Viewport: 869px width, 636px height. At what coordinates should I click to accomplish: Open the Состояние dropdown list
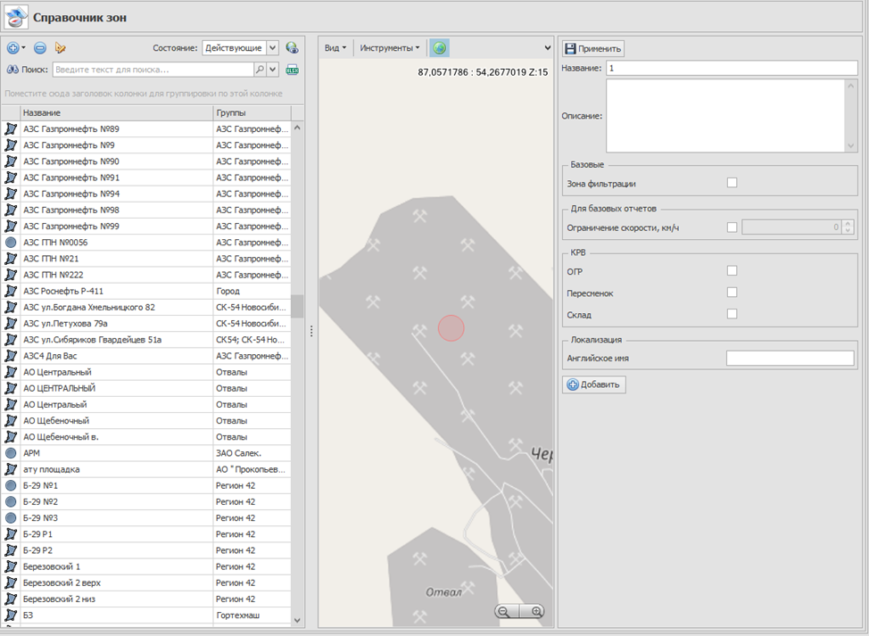273,48
